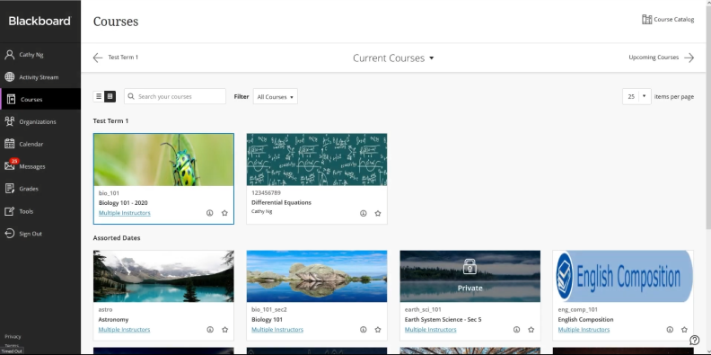The image size is (711, 355).
Task: Click the Private locked course thumbnail
Action: [470, 276]
